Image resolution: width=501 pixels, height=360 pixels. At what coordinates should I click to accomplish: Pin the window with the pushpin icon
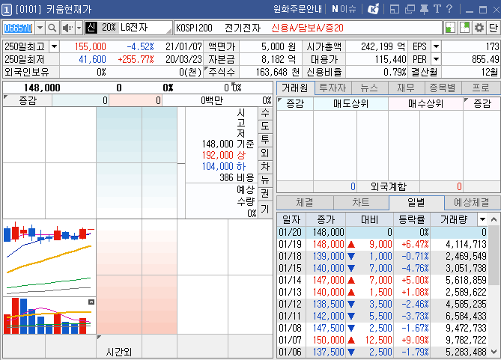click(x=424, y=9)
